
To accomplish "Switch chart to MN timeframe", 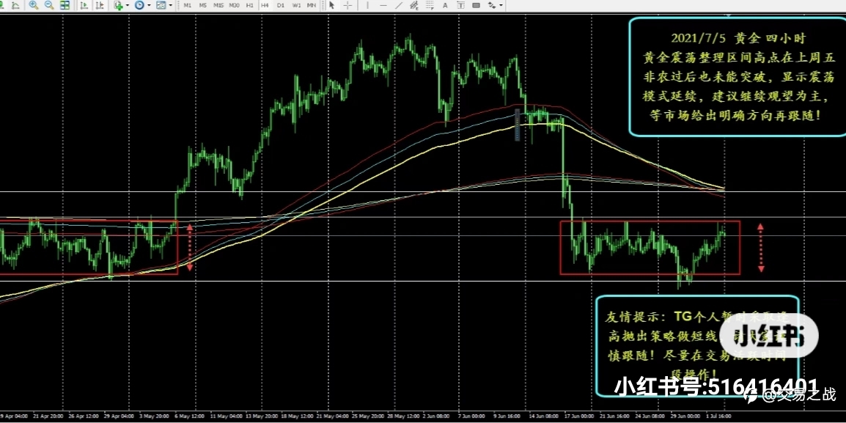I will tap(312, 5).
